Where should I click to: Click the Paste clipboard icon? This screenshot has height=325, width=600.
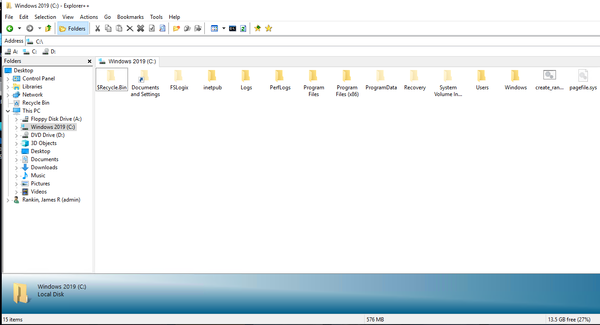119,28
